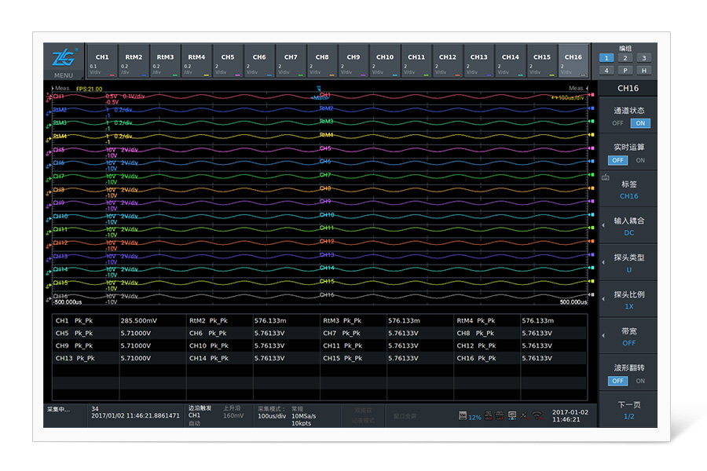Viewport: 707px width, 471px height.
Task: Expand the 输入耦合 DC coupling option
Action: (628, 226)
